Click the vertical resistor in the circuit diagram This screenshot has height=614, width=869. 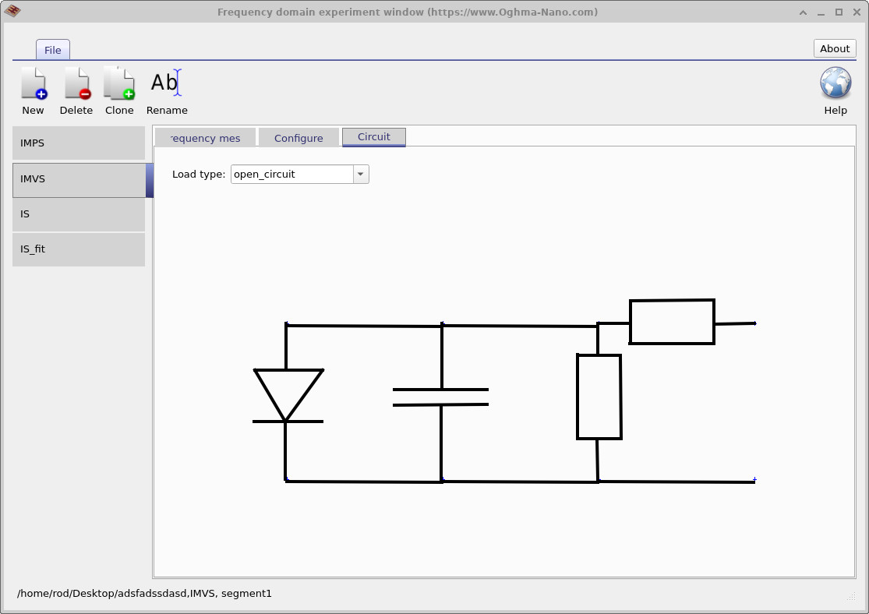coord(599,396)
